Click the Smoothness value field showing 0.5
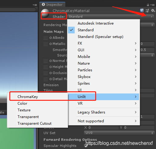This screenshot has height=149, width=156. click(147, 50)
